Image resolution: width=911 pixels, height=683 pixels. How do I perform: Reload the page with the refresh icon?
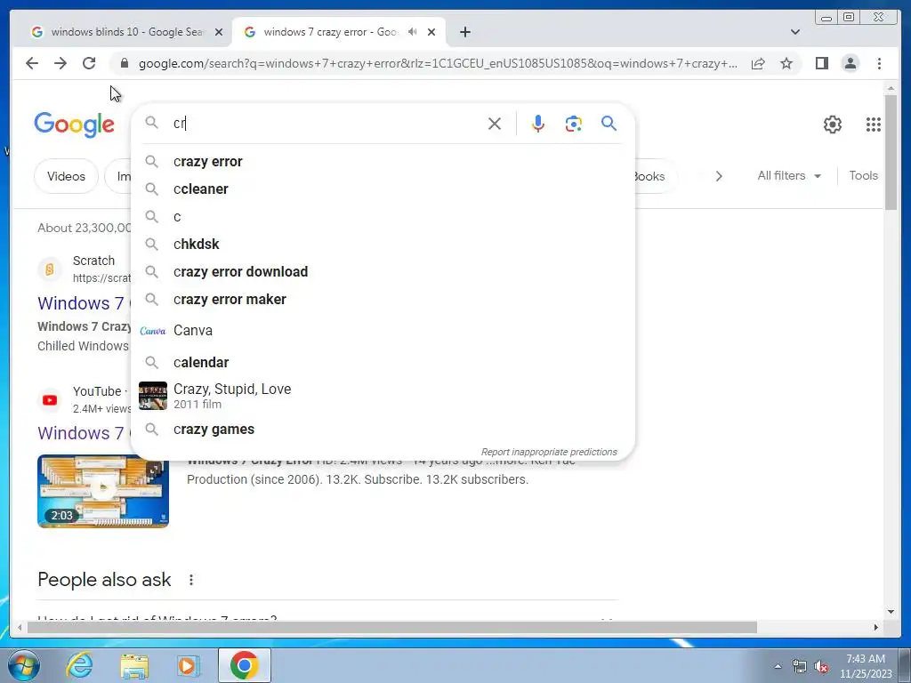89,63
